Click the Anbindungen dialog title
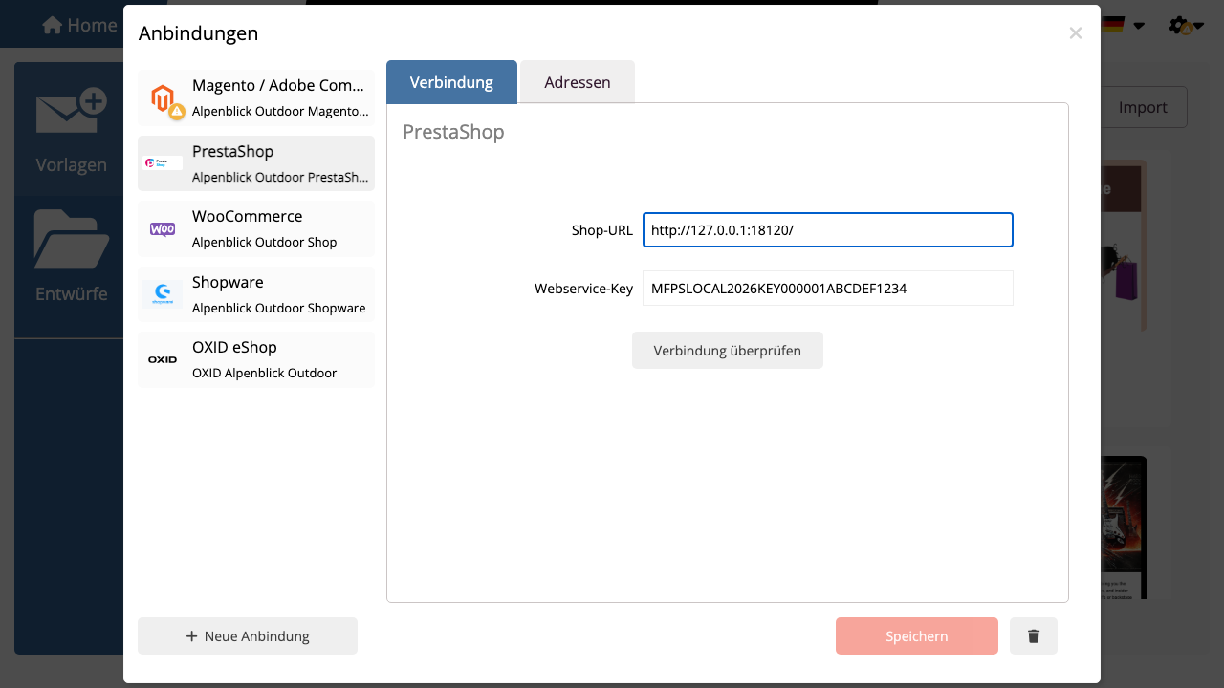The image size is (1224, 688). [198, 33]
